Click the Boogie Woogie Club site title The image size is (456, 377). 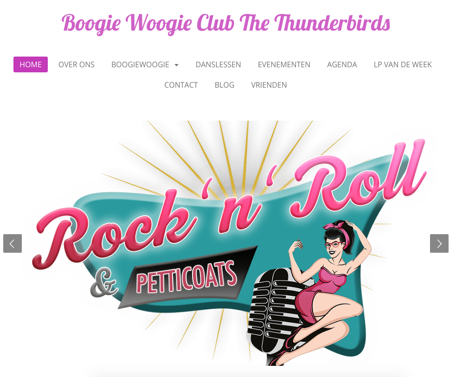[x=225, y=24]
